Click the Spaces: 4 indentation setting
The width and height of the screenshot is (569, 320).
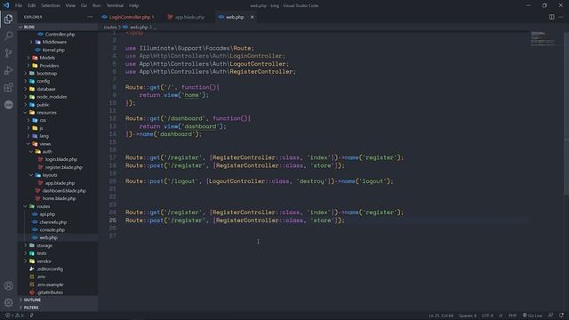[x=468, y=316]
